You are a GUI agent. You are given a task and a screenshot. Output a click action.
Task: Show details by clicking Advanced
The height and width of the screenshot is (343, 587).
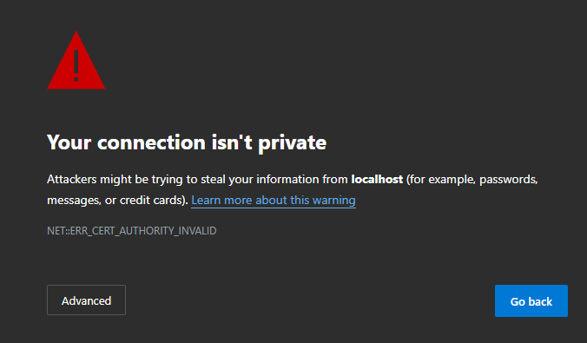(x=86, y=300)
